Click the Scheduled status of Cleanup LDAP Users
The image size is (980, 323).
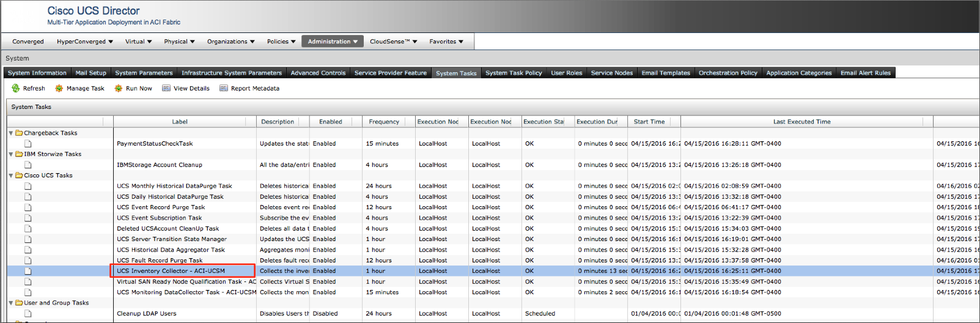coord(540,313)
